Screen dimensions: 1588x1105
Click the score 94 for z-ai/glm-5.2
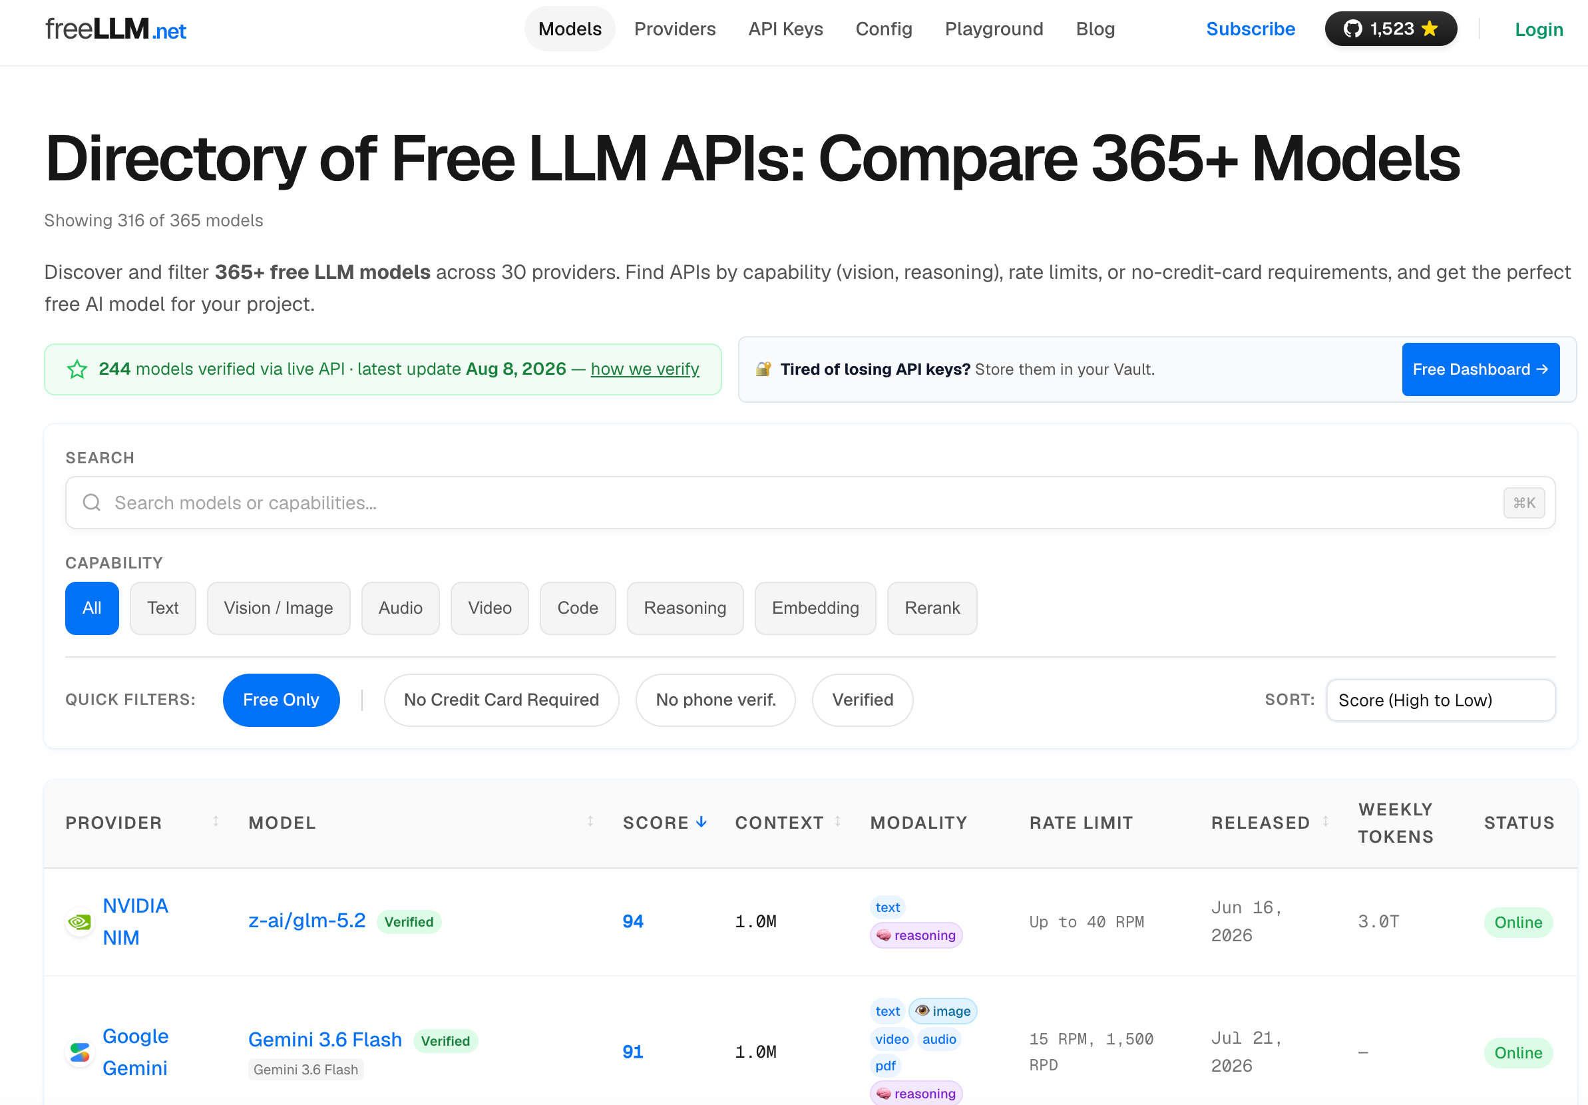633,922
